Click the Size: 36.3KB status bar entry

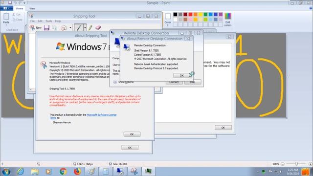click(118, 164)
